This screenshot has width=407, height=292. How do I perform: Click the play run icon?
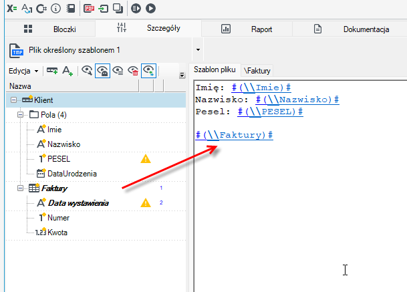pos(150,9)
